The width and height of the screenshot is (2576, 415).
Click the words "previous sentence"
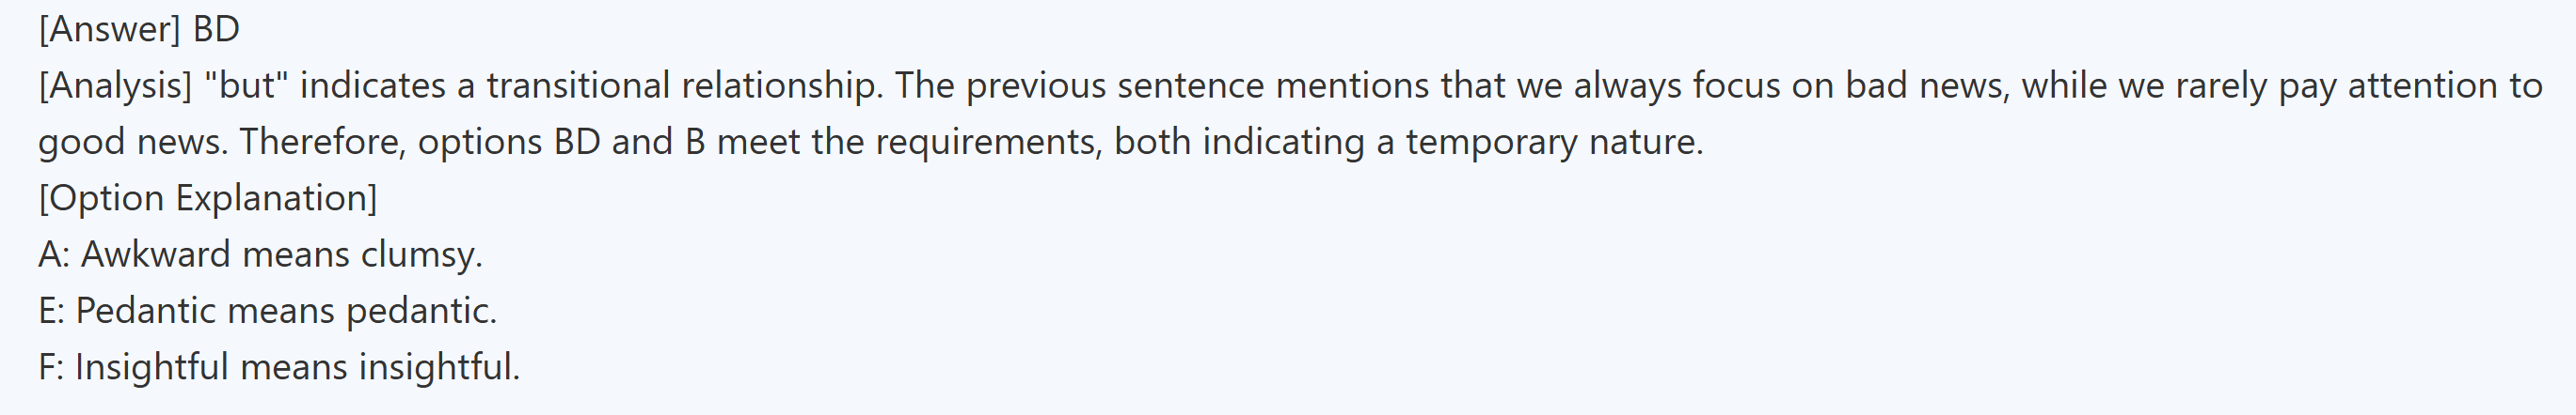coord(1116,85)
